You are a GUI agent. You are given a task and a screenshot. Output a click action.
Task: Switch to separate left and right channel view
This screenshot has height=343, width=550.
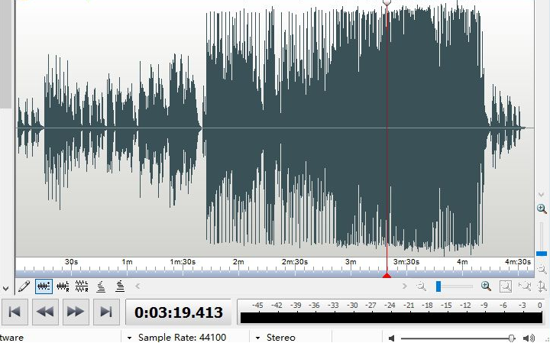(x=82, y=286)
